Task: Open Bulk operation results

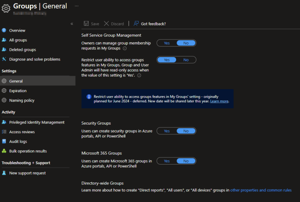Action: 28,151
